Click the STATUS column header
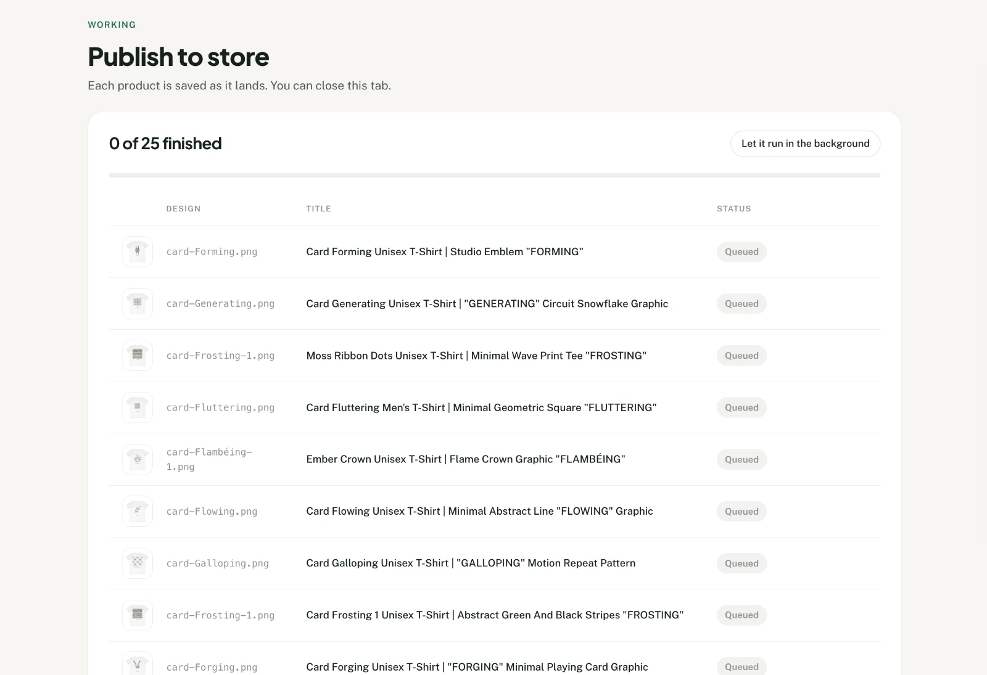This screenshot has height=675, width=987. pos(733,208)
